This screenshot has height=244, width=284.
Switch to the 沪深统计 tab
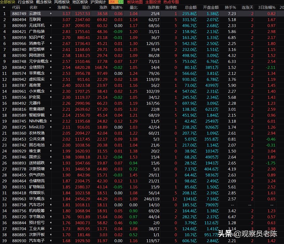click(x=98, y=2)
